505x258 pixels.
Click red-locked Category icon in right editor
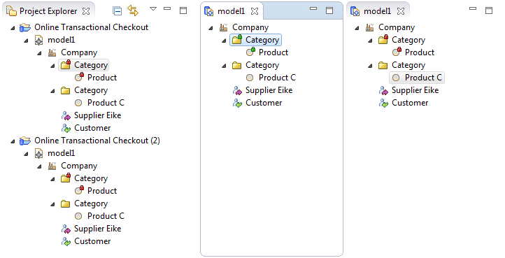(383, 40)
